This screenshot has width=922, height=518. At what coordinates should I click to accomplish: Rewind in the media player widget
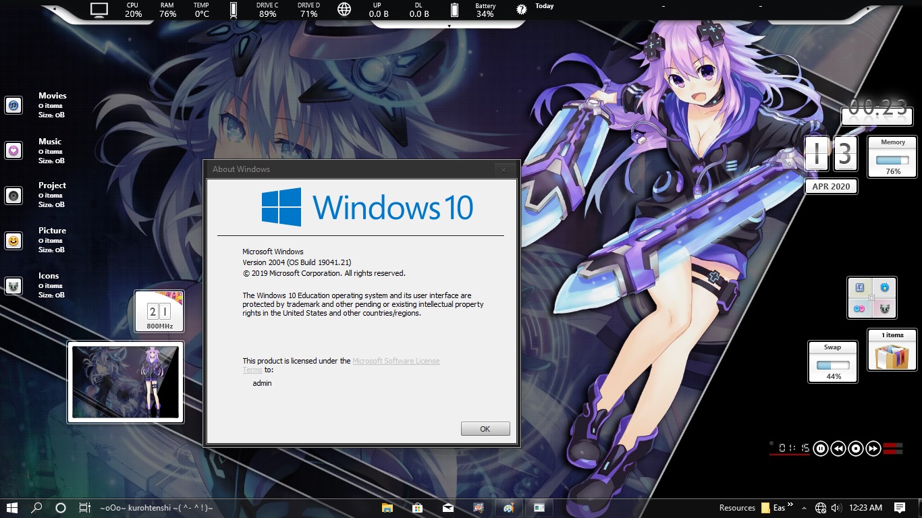[x=838, y=448]
